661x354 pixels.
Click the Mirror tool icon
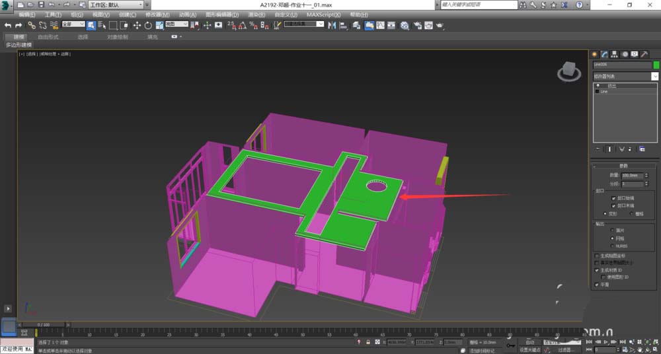[x=332, y=26]
